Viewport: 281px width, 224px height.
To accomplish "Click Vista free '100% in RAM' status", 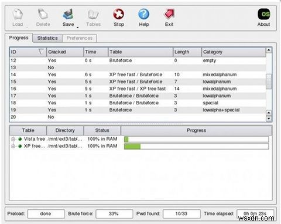I will 102,139.
